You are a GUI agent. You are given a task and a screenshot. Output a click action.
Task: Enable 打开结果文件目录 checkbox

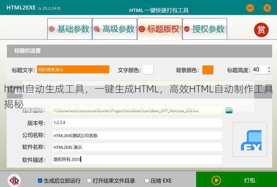[89, 180]
